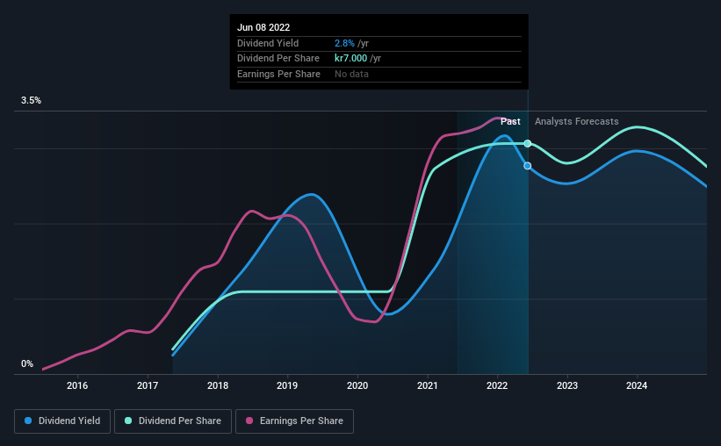Click the blue Dividend Yield legend dot

[28, 421]
